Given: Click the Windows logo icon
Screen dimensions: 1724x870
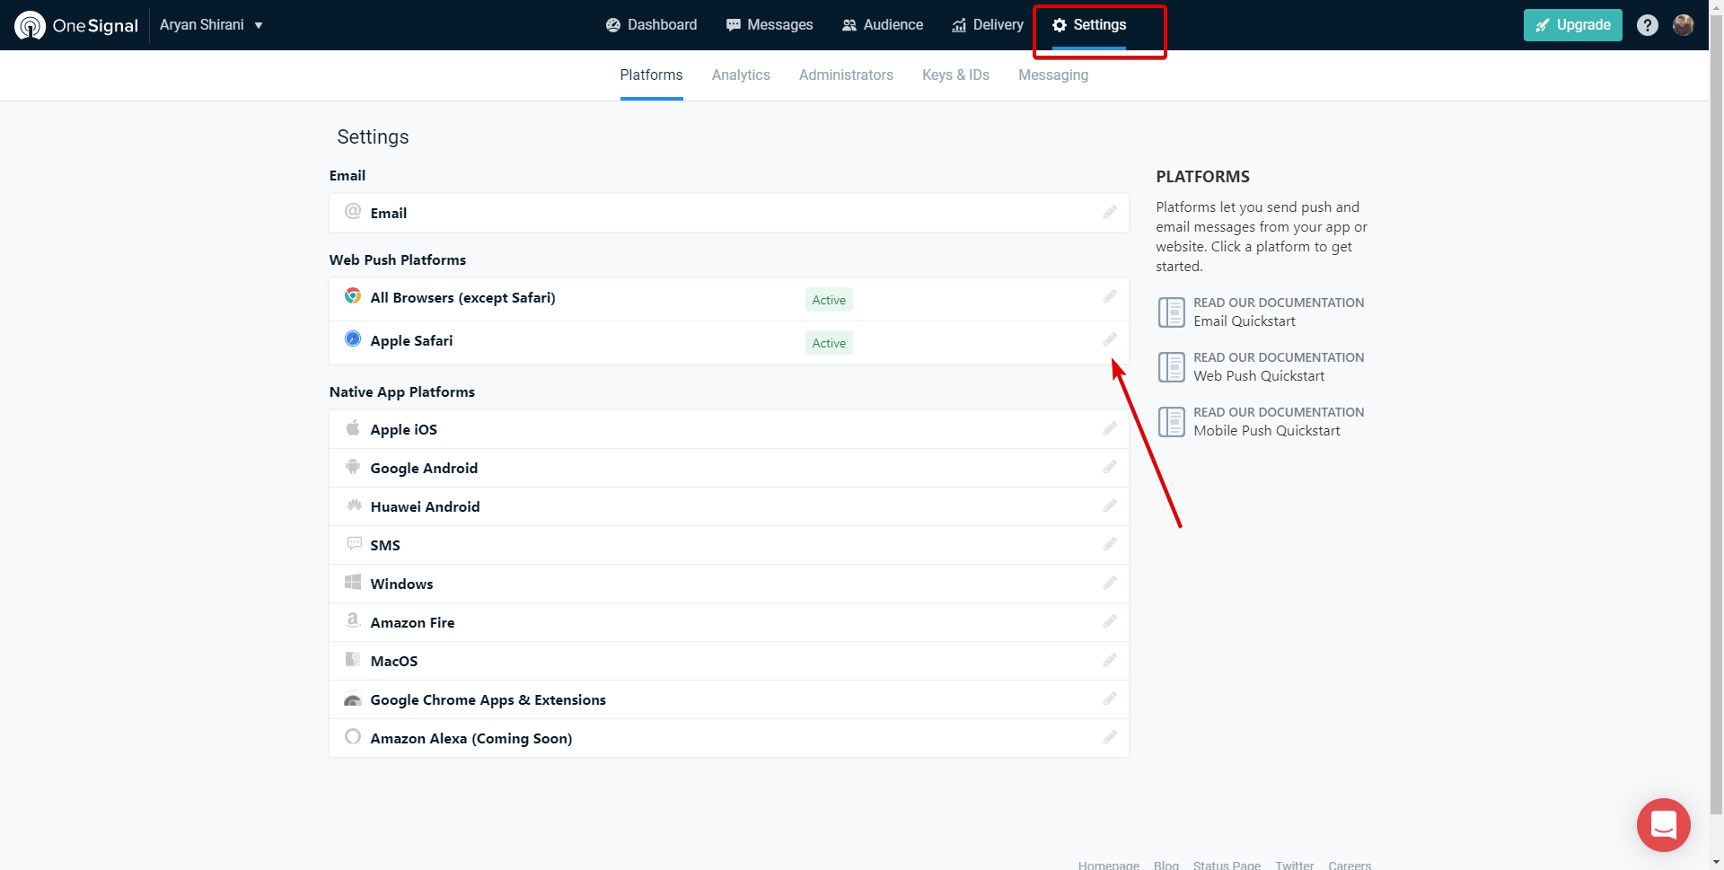Looking at the screenshot, I should (x=353, y=582).
